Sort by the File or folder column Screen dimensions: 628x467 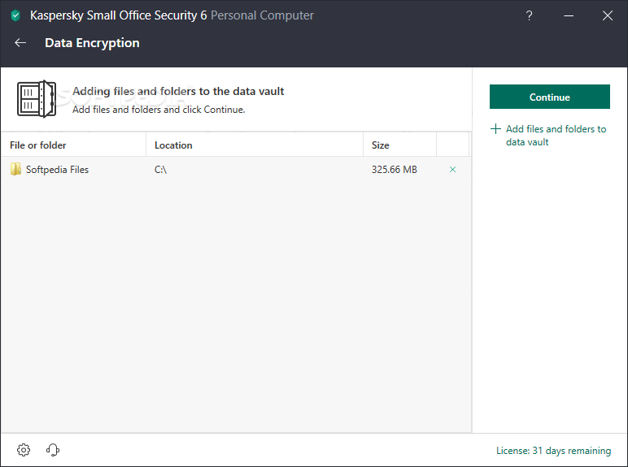74,145
